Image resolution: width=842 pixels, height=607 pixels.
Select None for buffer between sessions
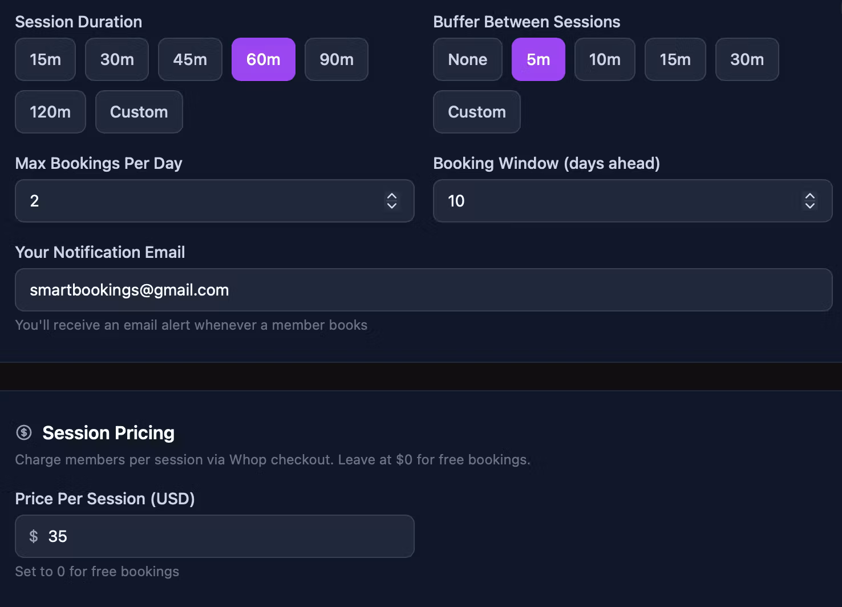[x=468, y=59]
